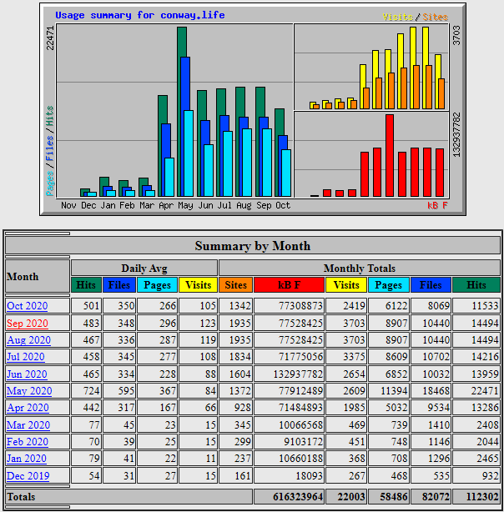Viewport: 504px width, 512px height.
Task: Click the cyan Pages header under Daily Avg
Action: tap(157, 284)
